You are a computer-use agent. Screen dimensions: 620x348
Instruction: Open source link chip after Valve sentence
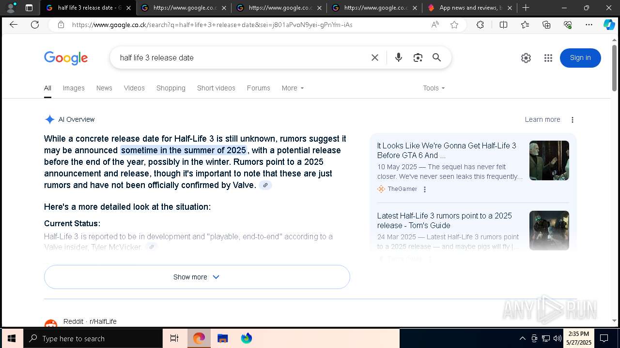(x=265, y=185)
